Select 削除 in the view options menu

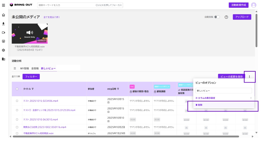click(x=223, y=105)
